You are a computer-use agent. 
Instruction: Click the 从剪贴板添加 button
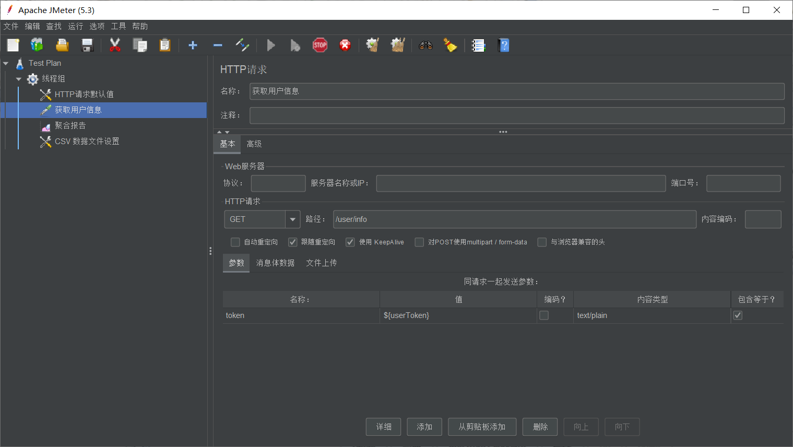(482, 427)
